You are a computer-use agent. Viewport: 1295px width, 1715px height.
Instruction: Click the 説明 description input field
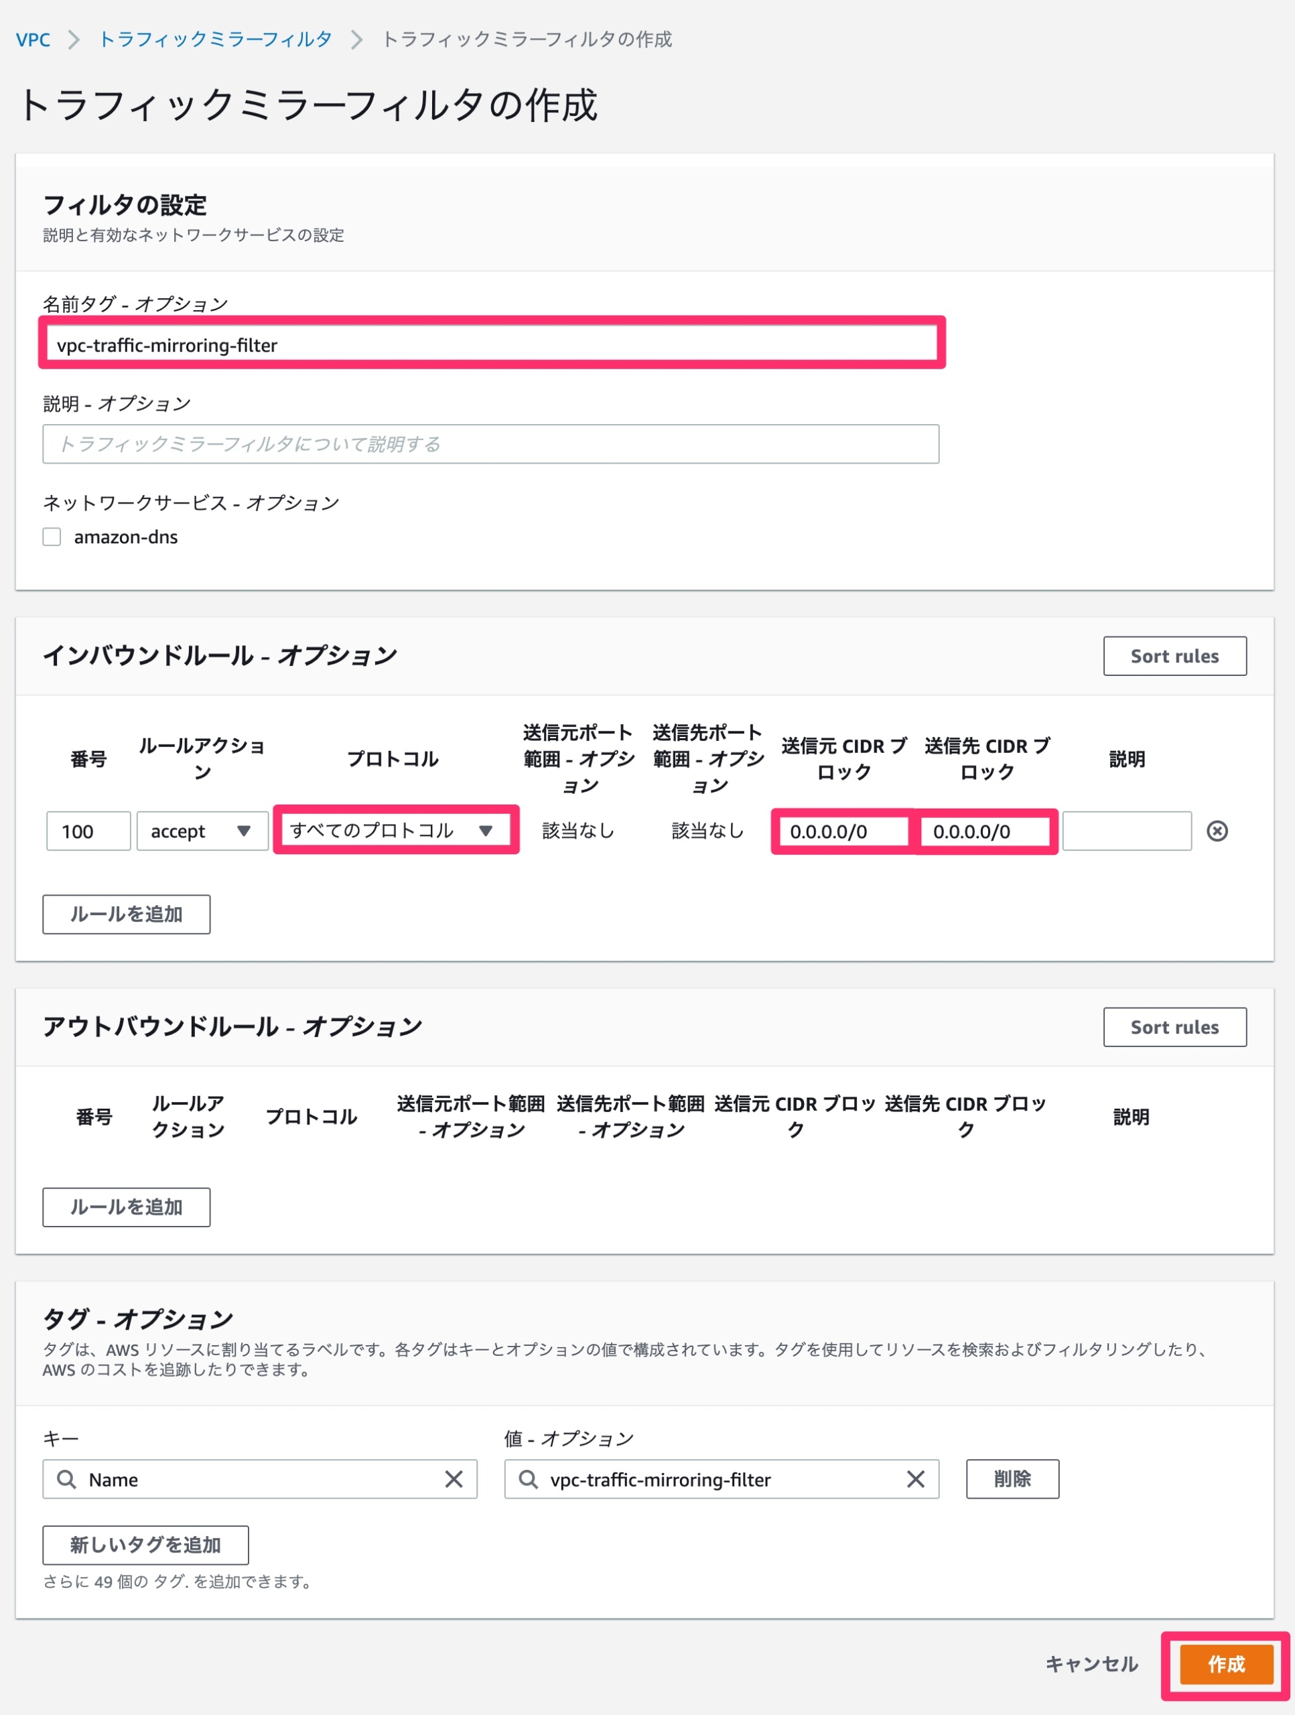coord(491,443)
